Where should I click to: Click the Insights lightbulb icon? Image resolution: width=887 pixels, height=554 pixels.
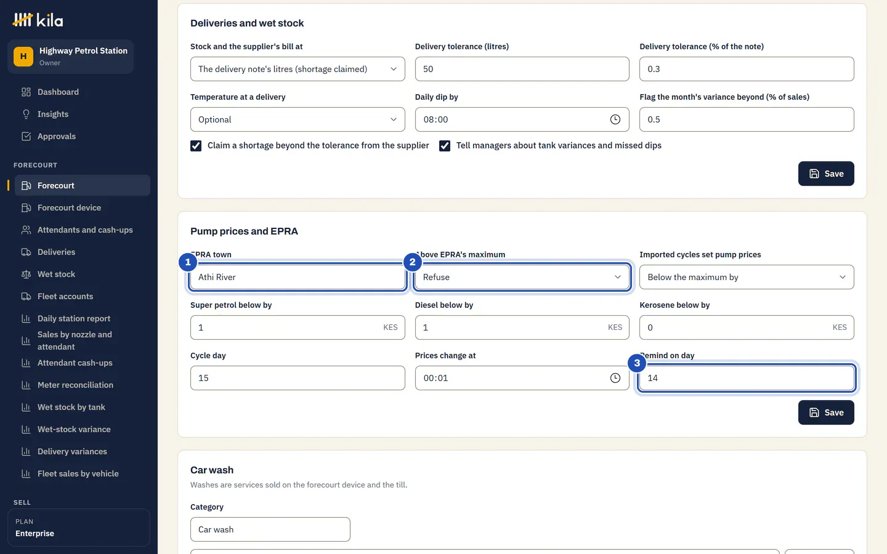pos(26,114)
